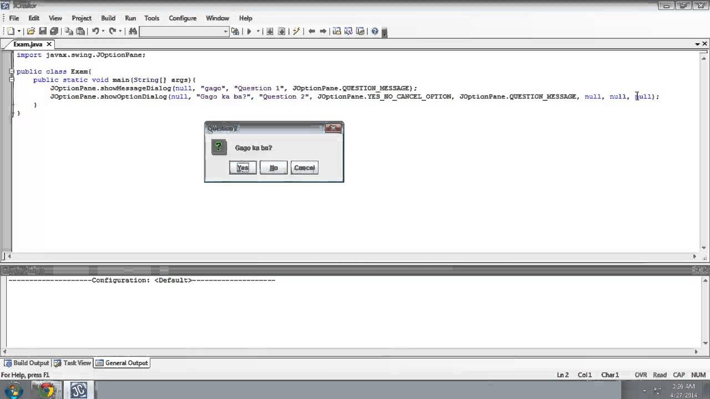
Task: Click Cancel in the Question 2 dialog
Action: click(305, 168)
